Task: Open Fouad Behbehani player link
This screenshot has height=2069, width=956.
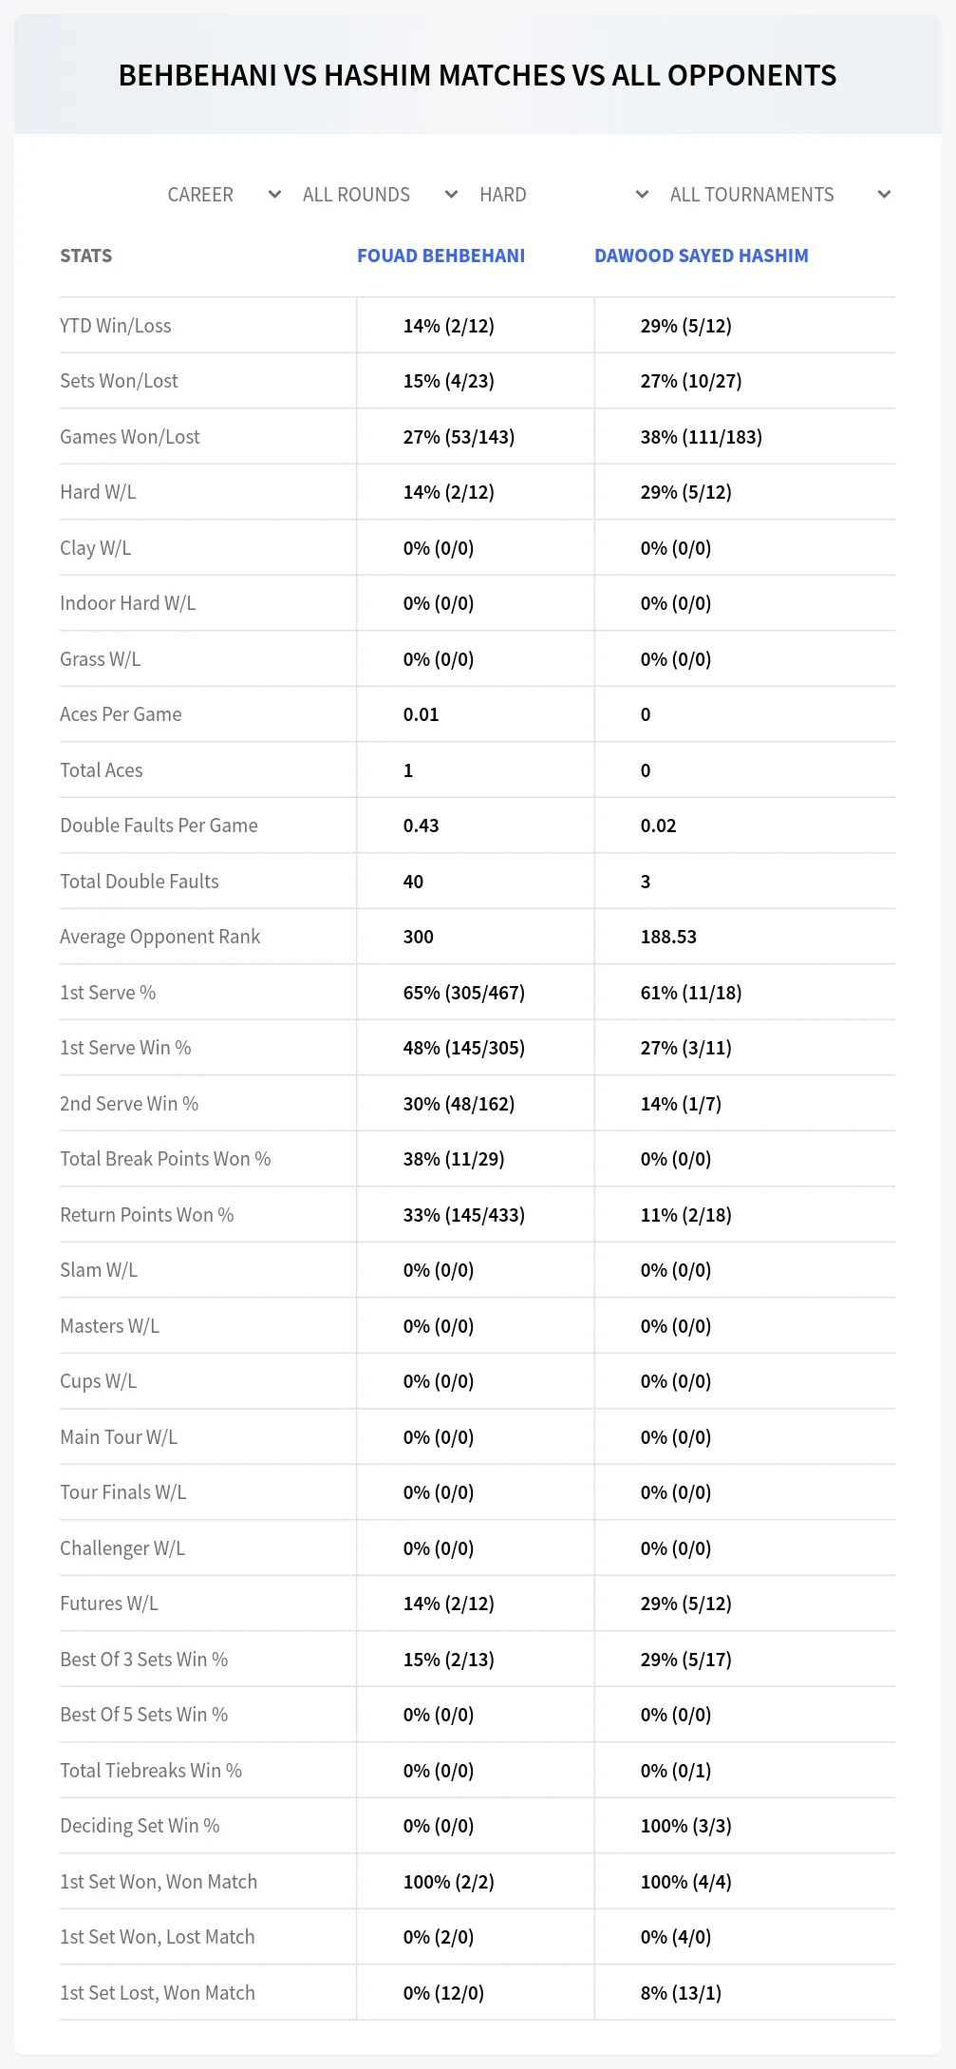Action: click(x=441, y=256)
